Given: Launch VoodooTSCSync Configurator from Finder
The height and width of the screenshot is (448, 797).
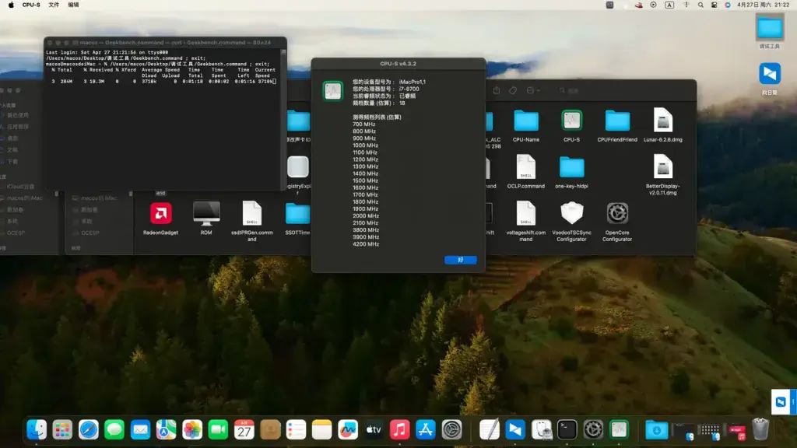Looking at the screenshot, I should [x=571, y=213].
